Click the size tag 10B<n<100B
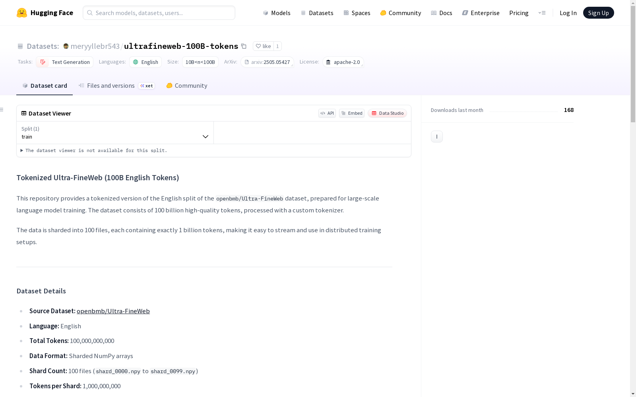This screenshot has width=636, height=397. [200, 62]
